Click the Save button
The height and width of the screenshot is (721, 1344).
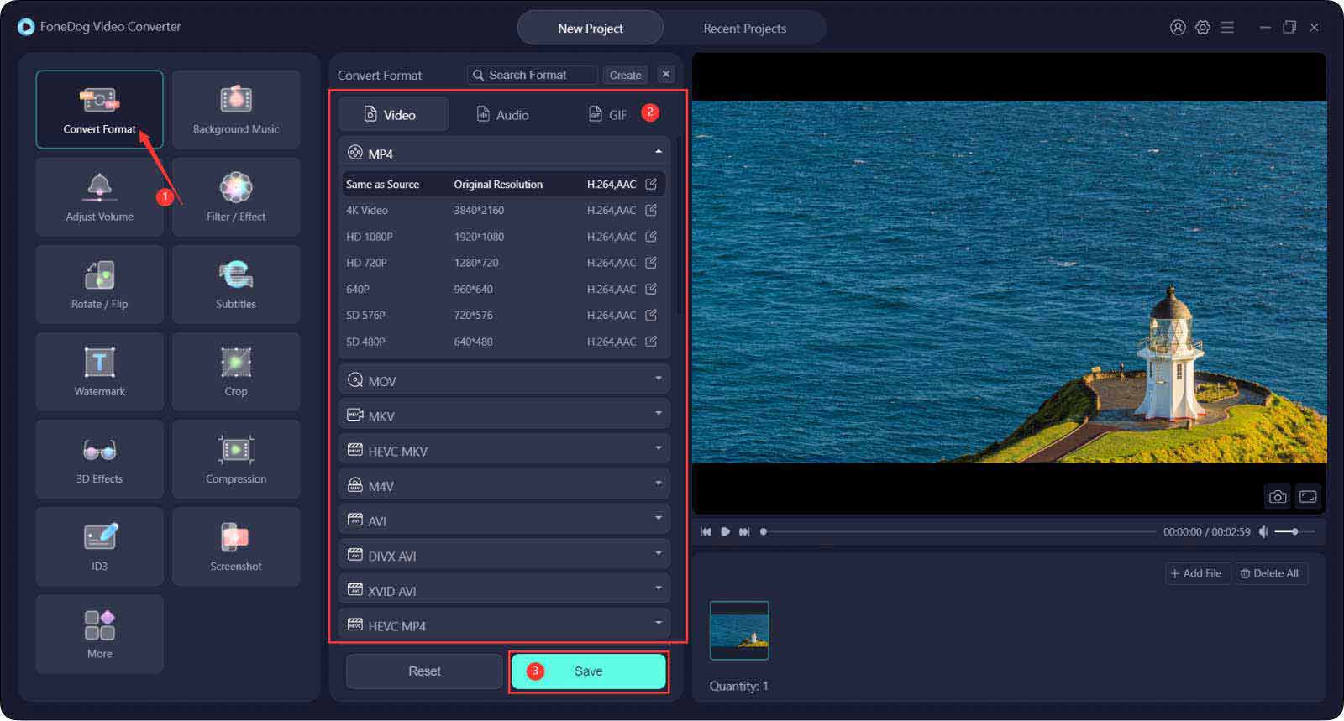[588, 671]
